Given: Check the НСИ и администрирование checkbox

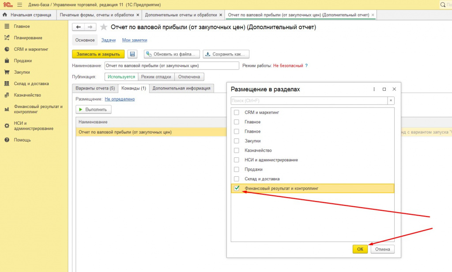Looking at the screenshot, I should tap(237, 160).
